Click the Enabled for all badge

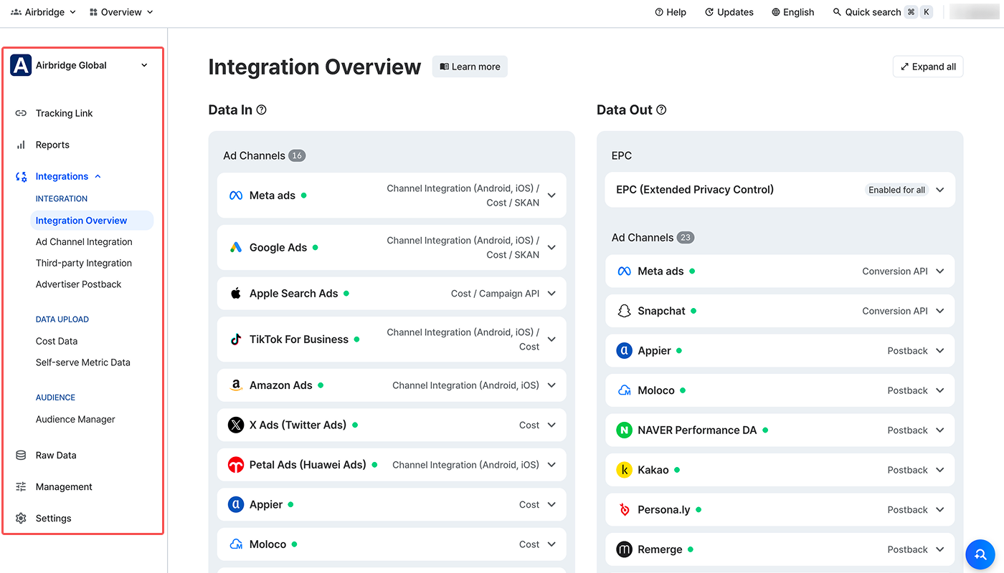(896, 190)
